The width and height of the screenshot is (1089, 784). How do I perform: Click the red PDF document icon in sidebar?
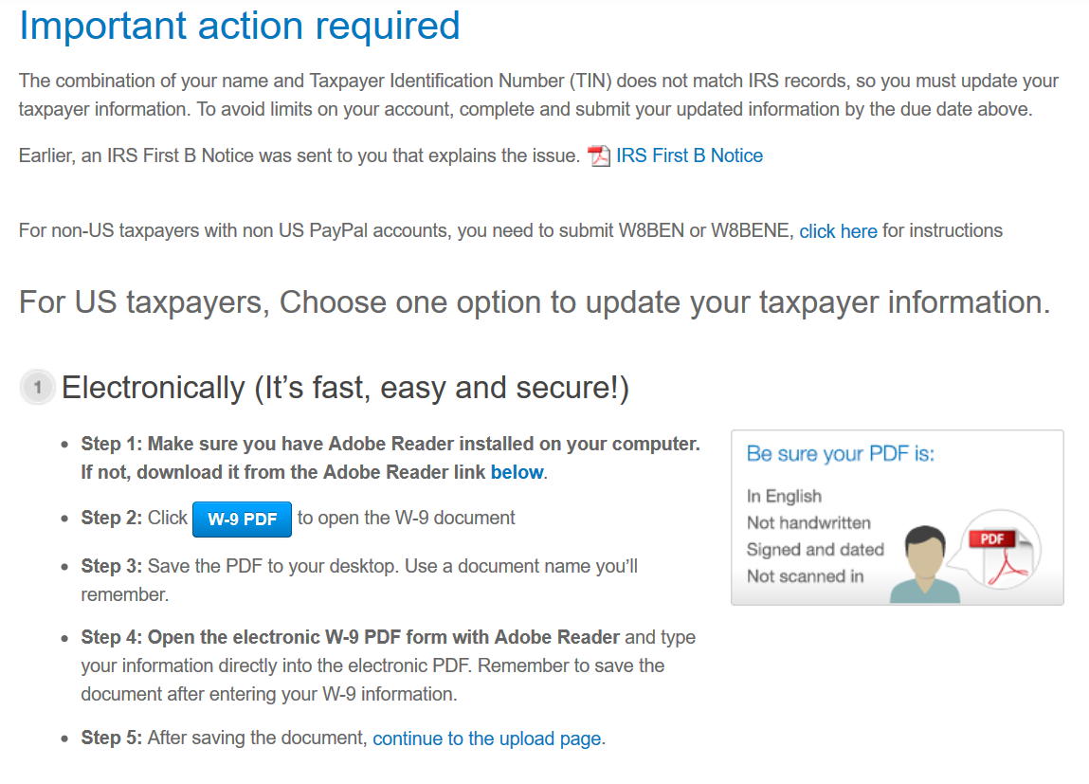pos(1002,550)
